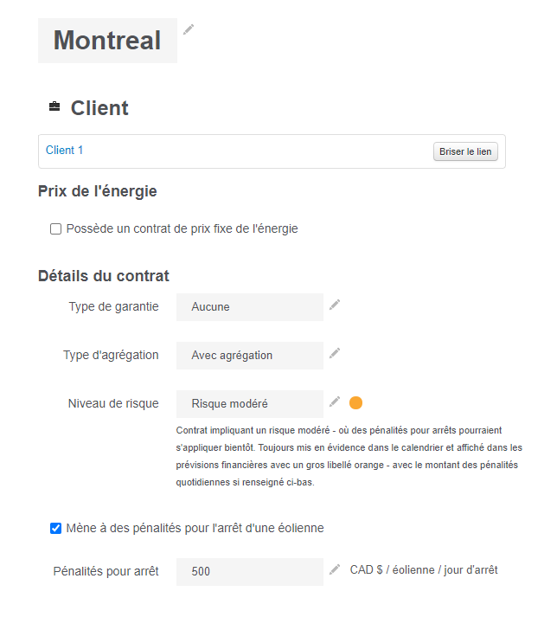Click the pencil icon for Pénalités pour arrêt
Screen dimensions: 544x617
point(335,569)
